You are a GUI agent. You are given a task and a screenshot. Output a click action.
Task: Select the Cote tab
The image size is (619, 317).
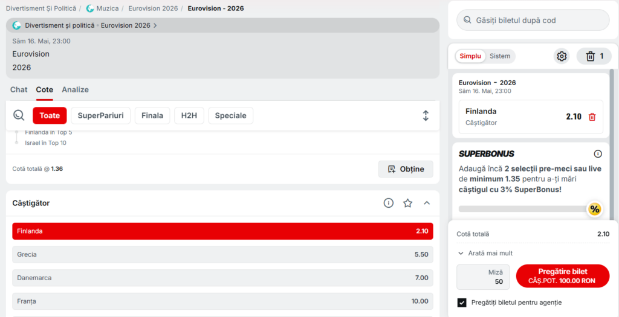[x=45, y=90]
